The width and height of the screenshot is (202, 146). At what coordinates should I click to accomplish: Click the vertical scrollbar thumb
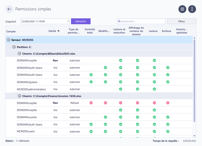[x=195, y=80]
